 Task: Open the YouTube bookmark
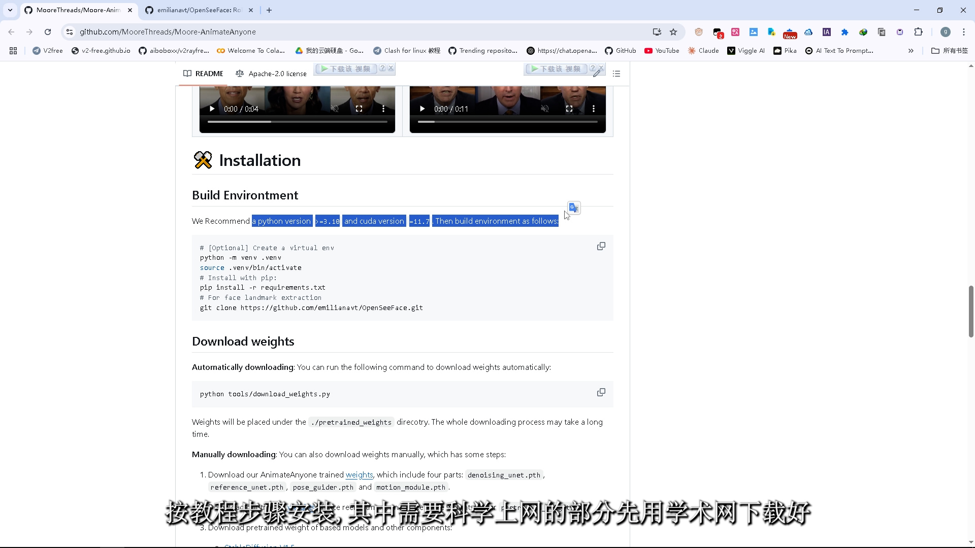pyautogui.click(x=662, y=51)
